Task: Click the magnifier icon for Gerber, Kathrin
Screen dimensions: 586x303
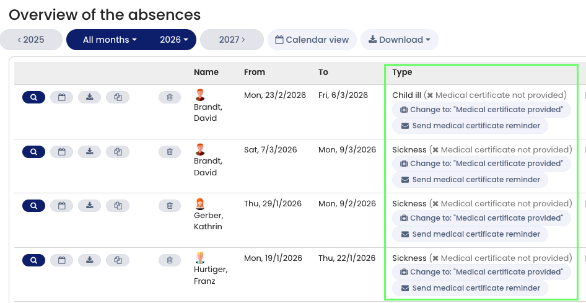Action: click(x=33, y=206)
